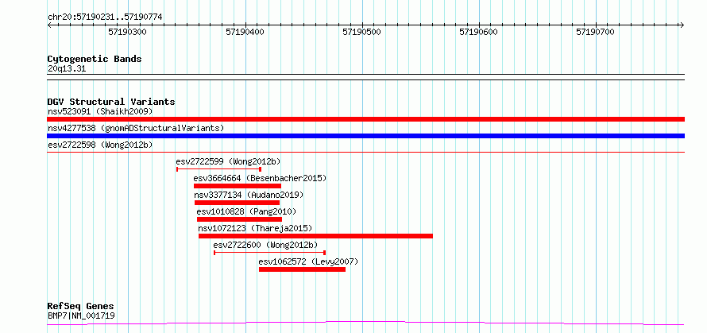Select the esv2722600 (Wong2012b) variant glyph
The image size is (707, 333).
(x=269, y=253)
